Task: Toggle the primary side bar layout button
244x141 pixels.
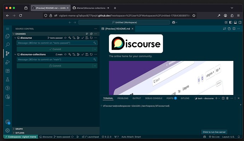Action: [231, 22]
